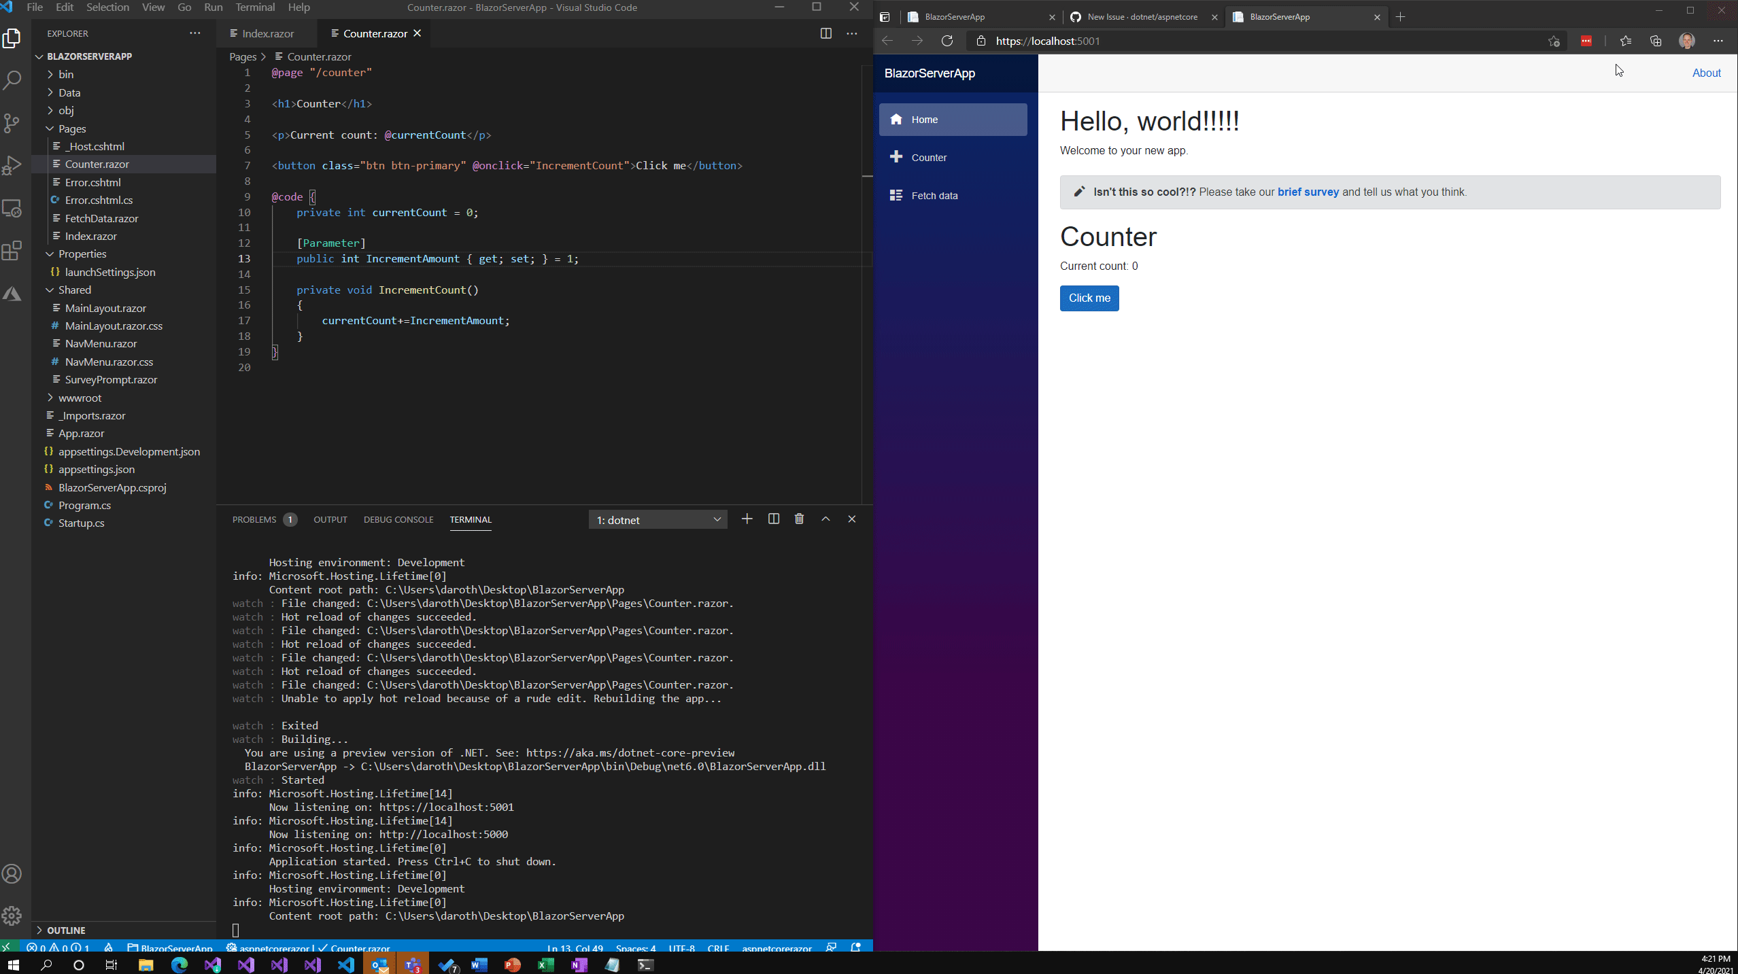
Task: Open the Terminal menu in menu bar
Action: coord(255,7)
